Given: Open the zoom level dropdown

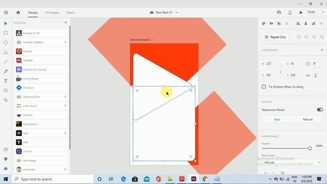Looking at the screenshot, I should 323,12.
